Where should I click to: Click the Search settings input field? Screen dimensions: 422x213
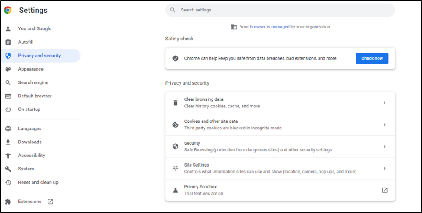[282, 10]
